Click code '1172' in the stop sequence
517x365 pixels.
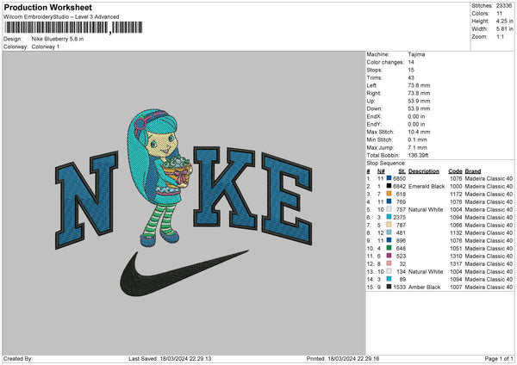point(456,194)
